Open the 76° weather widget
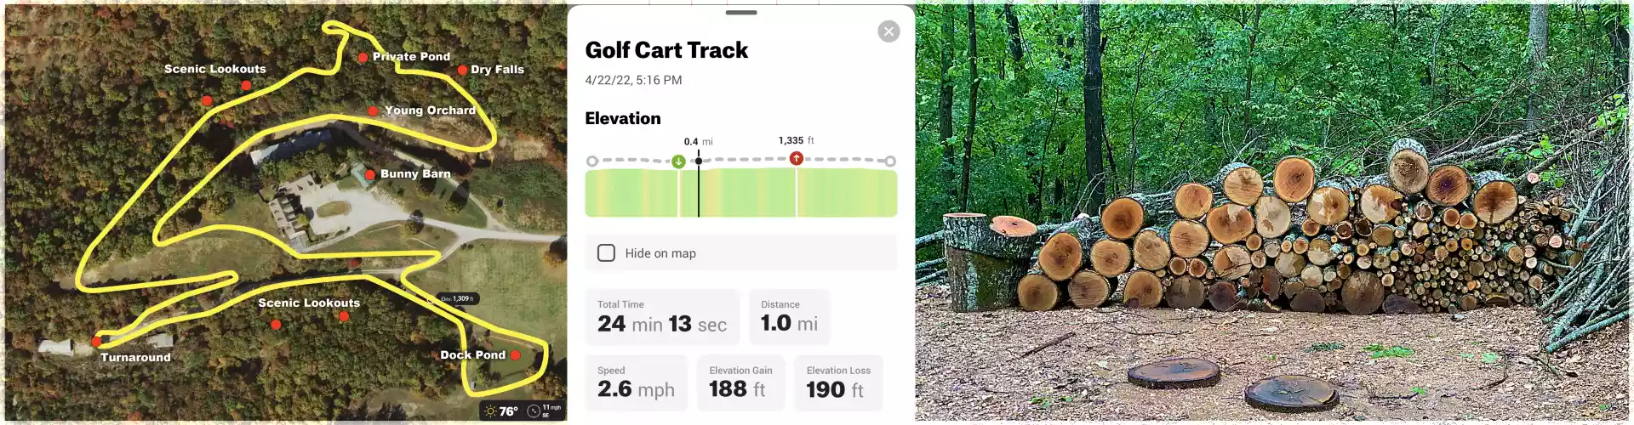Screen dimensions: 1634x425 click(501, 411)
